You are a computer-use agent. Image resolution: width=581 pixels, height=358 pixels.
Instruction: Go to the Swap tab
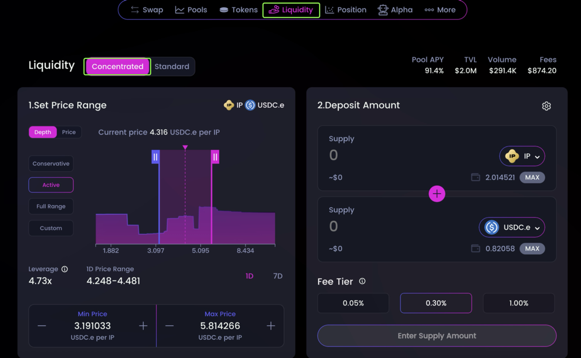[x=147, y=10]
